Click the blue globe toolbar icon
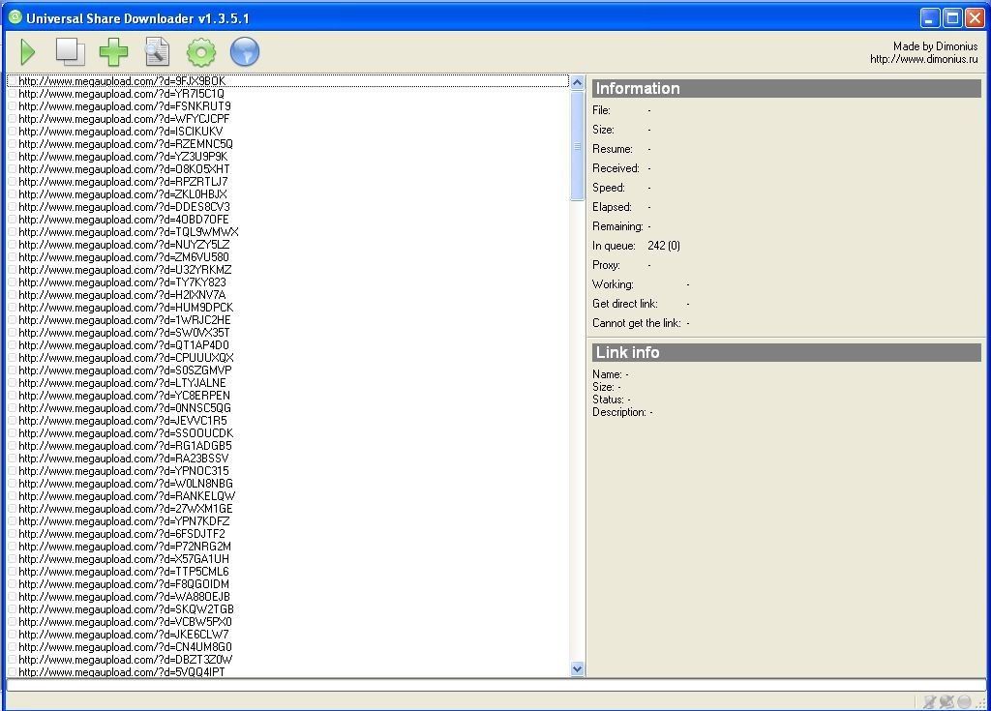 [244, 51]
